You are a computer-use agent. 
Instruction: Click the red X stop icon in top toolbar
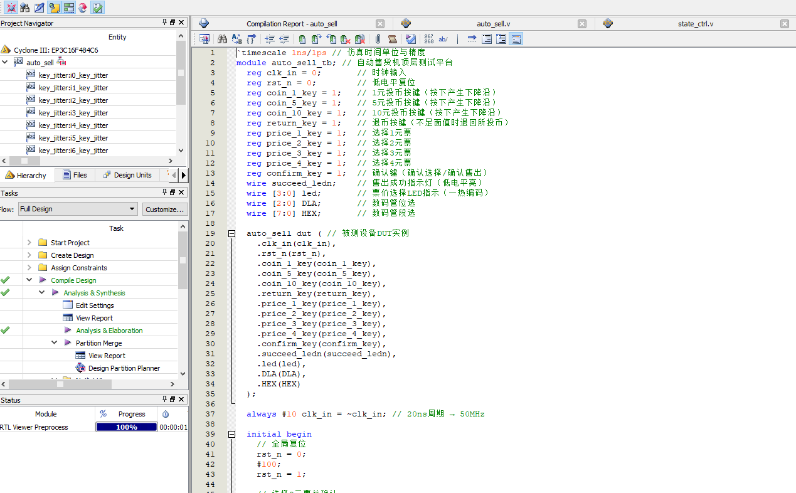(11, 8)
